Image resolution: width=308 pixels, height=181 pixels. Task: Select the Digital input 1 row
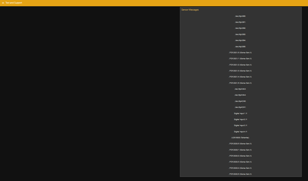240,114
